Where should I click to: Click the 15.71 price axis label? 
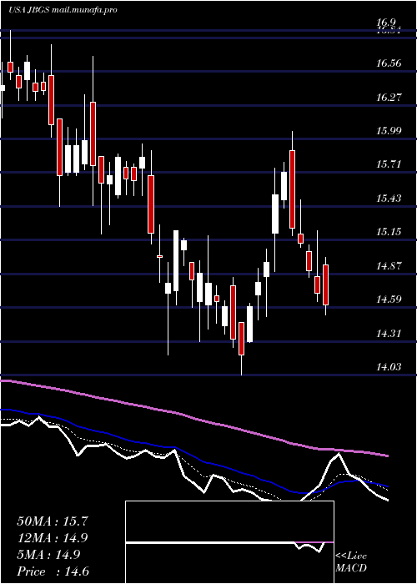click(x=389, y=164)
